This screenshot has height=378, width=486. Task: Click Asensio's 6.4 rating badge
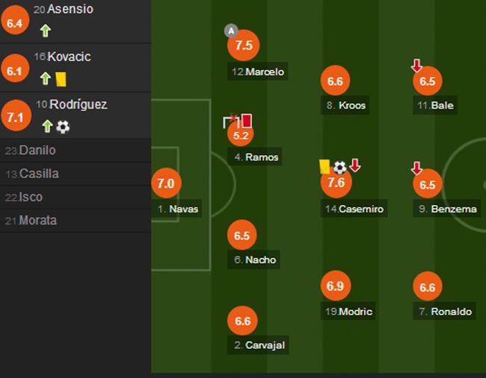coord(15,22)
